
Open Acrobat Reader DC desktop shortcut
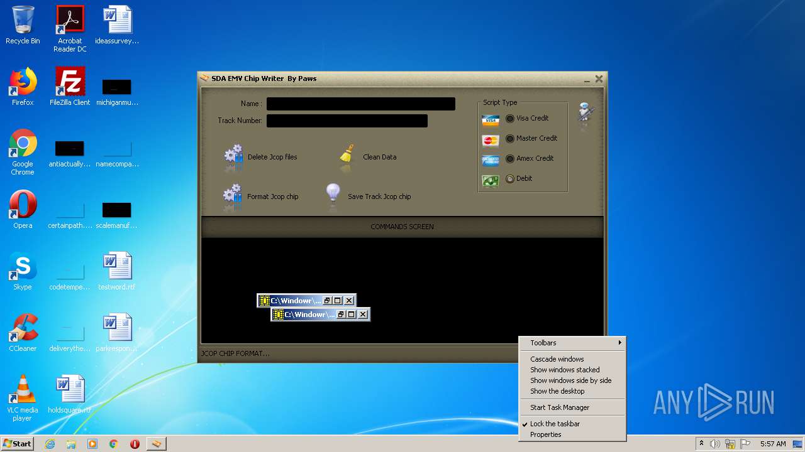pyautogui.click(x=70, y=29)
